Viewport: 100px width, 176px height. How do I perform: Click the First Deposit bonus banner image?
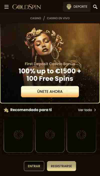point(50,63)
